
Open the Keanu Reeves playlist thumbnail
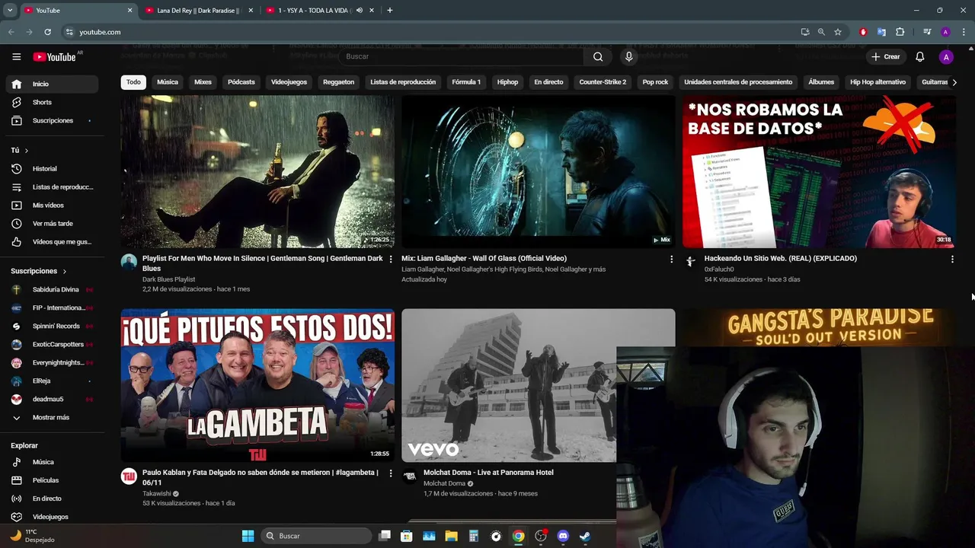point(257,171)
